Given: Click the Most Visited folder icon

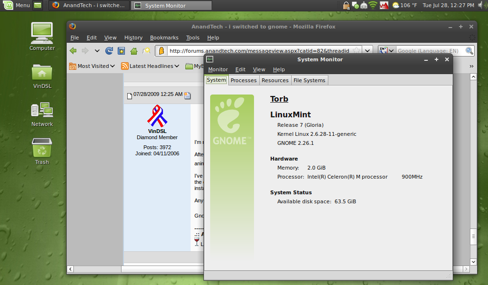Looking at the screenshot, I should tap(72, 66).
